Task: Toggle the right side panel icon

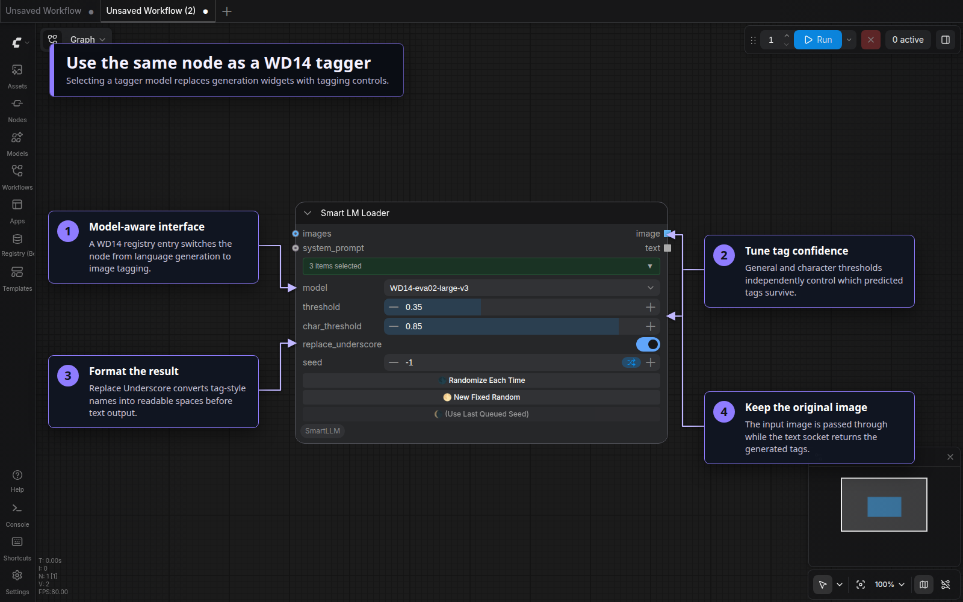Action: (946, 40)
